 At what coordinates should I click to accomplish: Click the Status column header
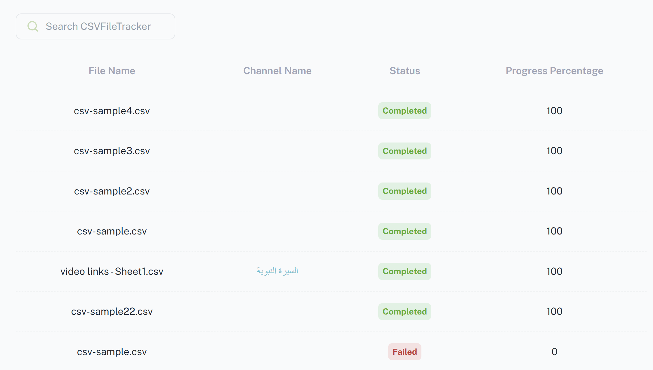coord(404,71)
